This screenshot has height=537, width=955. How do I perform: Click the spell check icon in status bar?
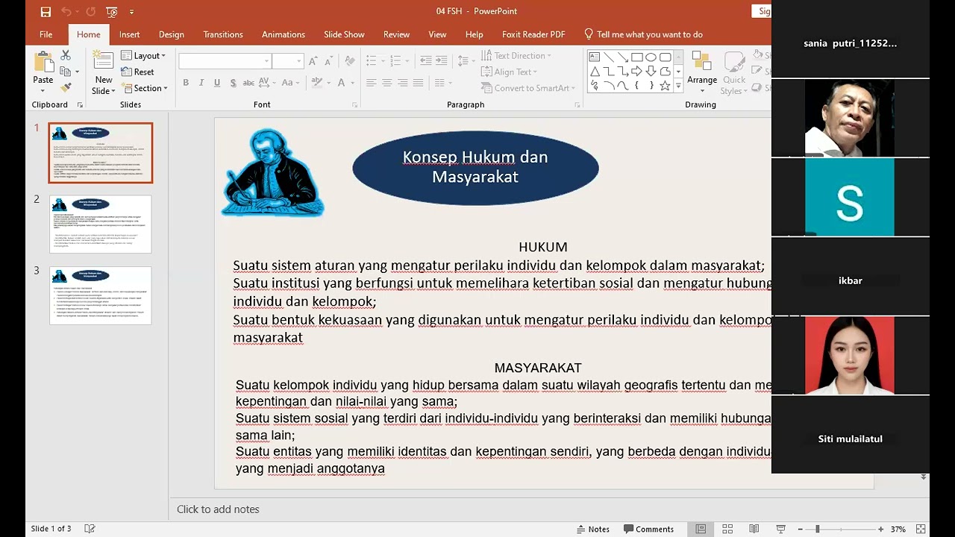pyautogui.click(x=90, y=529)
